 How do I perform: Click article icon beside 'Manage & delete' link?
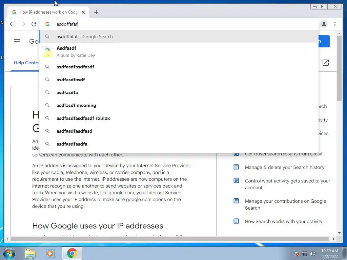tap(236, 167)
